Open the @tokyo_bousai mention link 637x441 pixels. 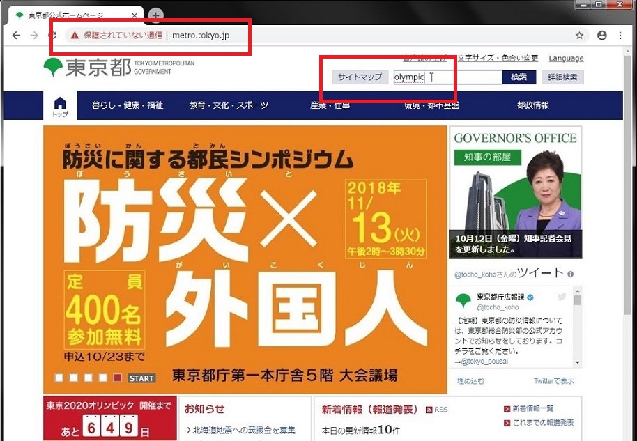click(x=484, y=362)
